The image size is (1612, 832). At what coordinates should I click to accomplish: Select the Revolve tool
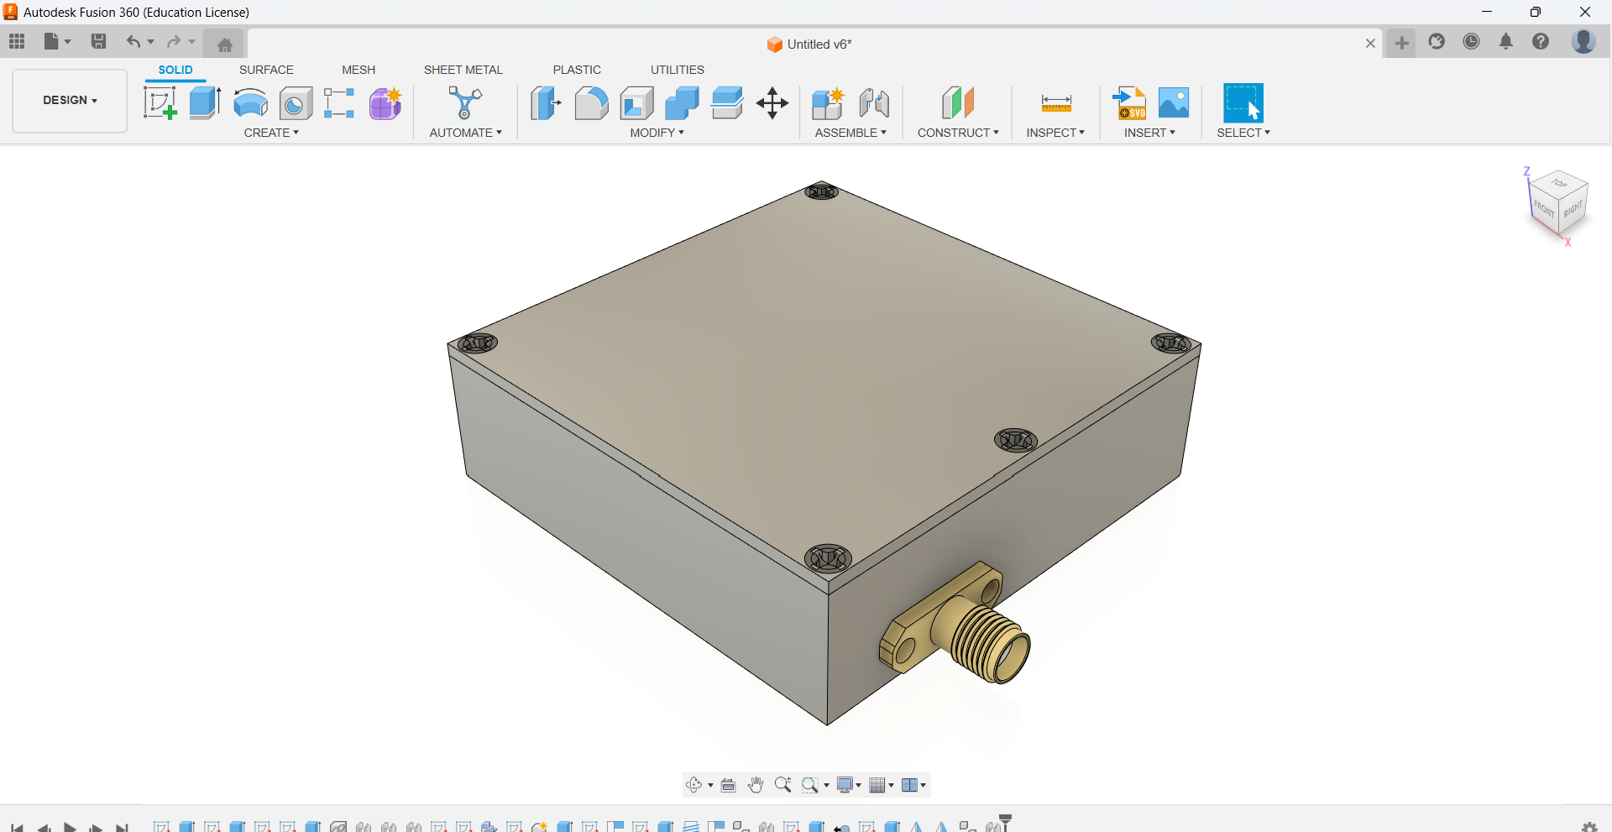coord(250,103)
